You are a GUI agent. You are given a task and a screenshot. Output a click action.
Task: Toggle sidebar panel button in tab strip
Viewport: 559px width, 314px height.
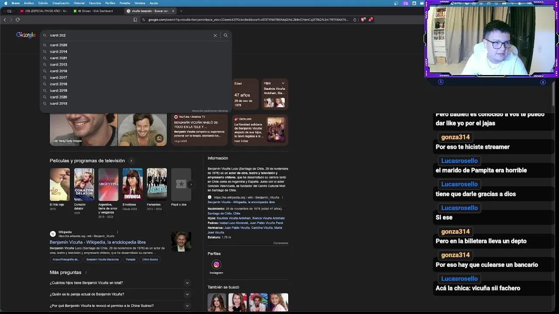(x=9, y=11)
